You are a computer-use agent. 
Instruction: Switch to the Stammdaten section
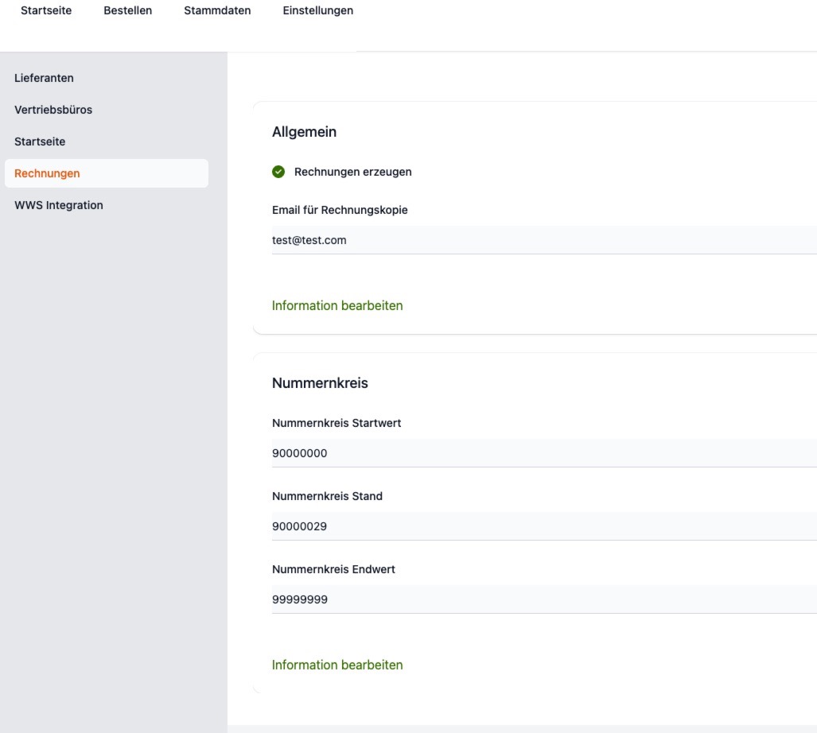coord(217,10)
